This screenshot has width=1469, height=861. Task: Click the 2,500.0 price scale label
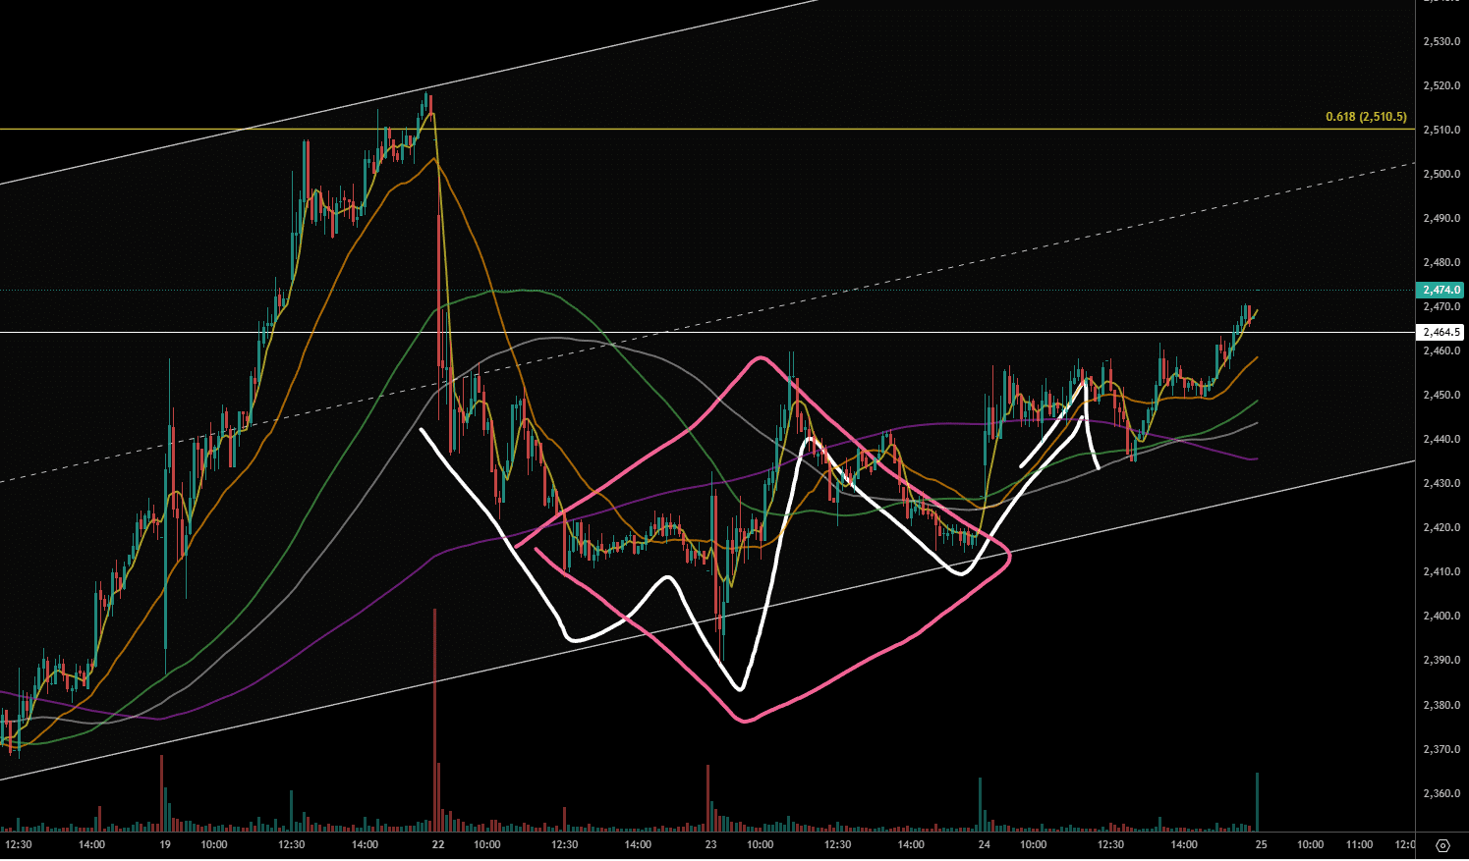pos(1441,174)
